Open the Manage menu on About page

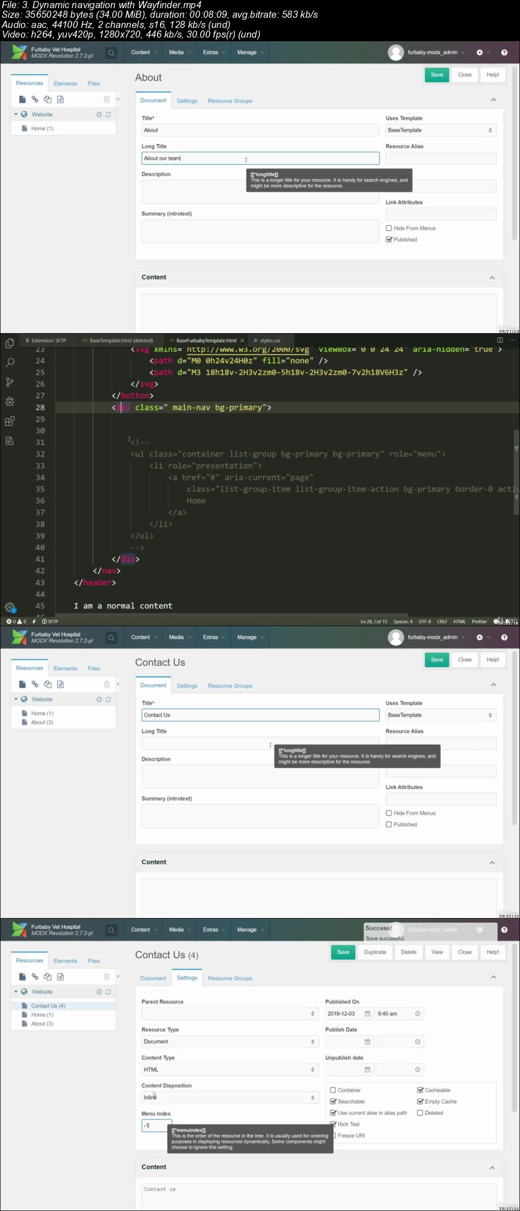[x=250, y=52]
